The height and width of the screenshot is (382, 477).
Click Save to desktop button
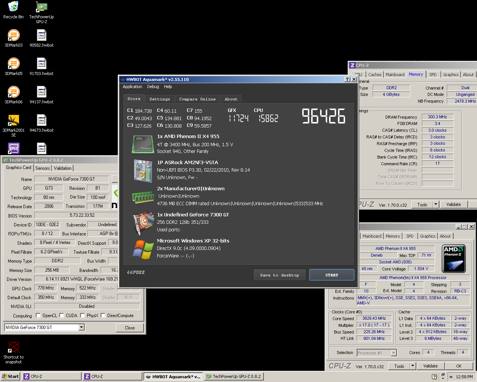280,275
